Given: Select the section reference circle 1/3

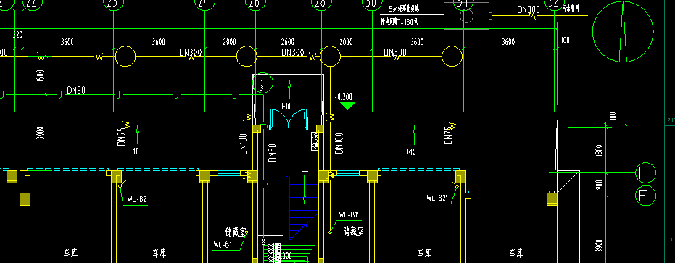Looking at the screenshot, I should tap(263, 83).
